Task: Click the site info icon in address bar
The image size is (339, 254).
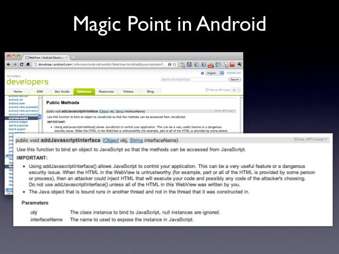Action: (x=35, y=64)
